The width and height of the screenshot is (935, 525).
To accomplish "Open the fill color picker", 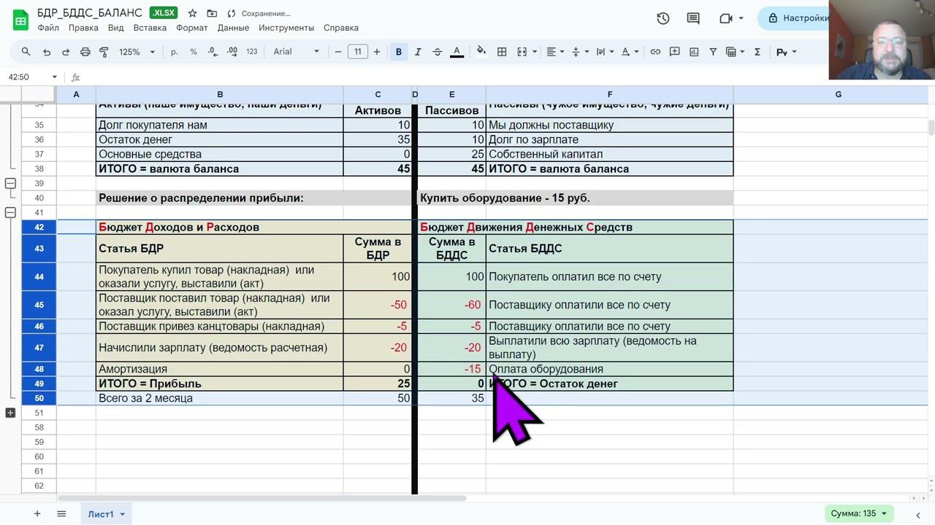I will [x=481, y=52].
